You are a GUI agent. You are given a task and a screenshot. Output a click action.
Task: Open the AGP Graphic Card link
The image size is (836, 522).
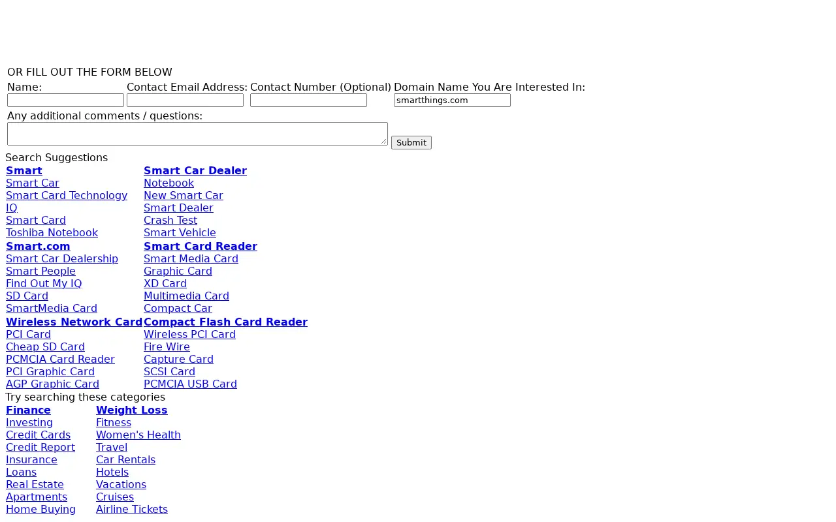click(52, 384)
